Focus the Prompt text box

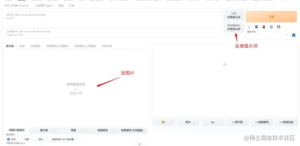(113, 18)
